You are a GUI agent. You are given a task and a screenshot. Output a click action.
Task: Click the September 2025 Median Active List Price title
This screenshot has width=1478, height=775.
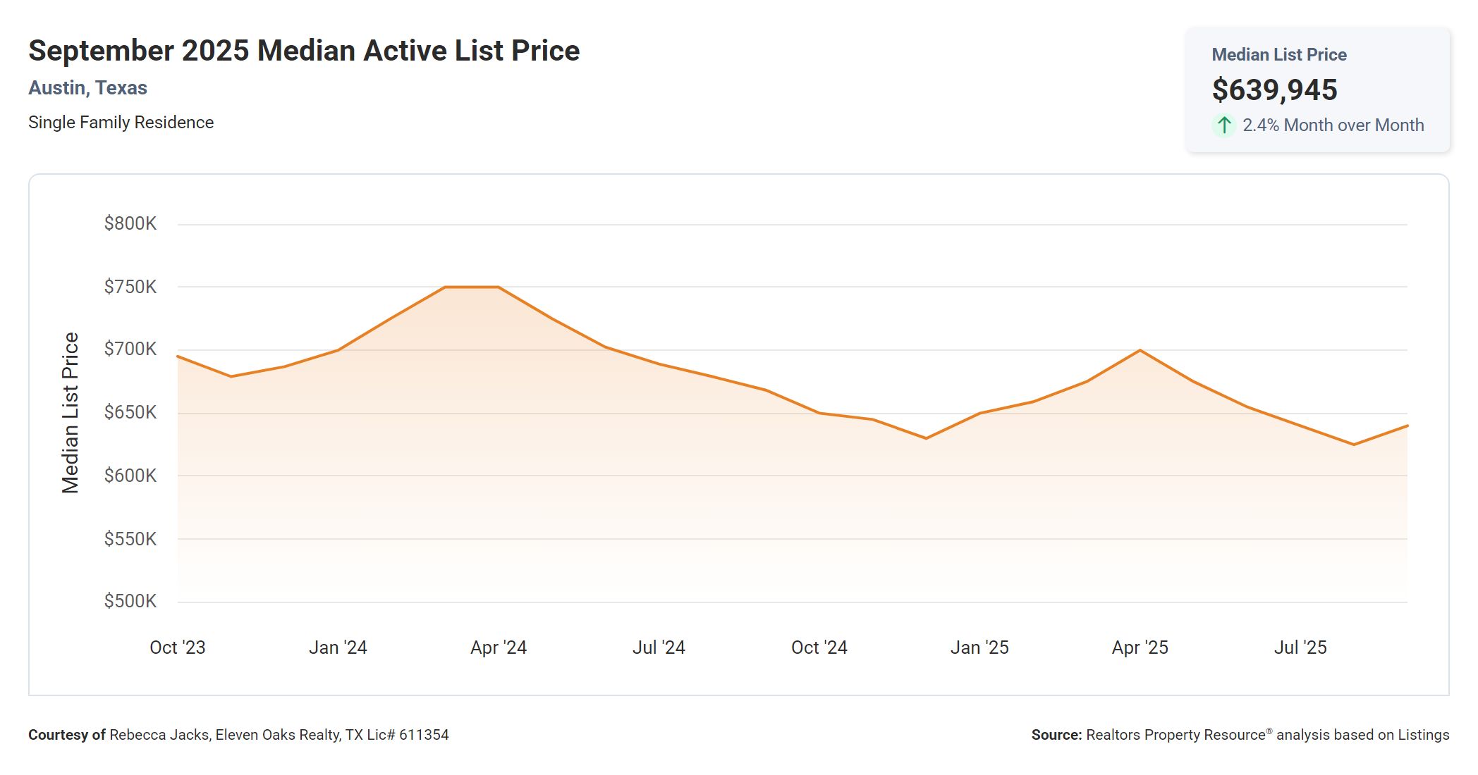click(x=304, y=51)
